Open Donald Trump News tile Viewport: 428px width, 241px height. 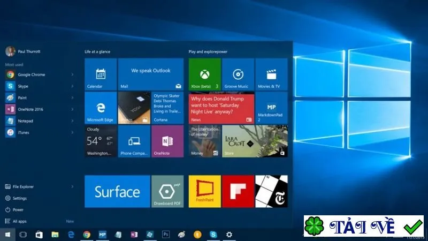[x=221, y=108]
